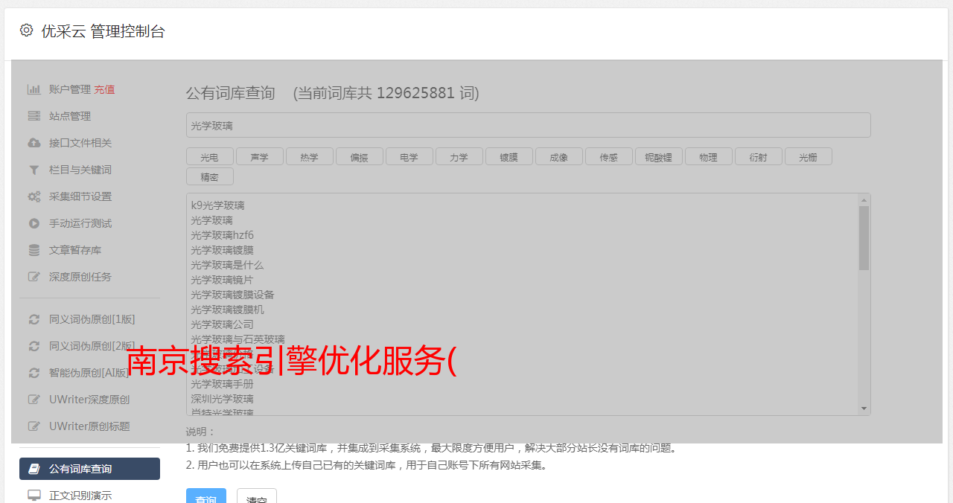Image resolution: width=953 pixels, height=503 pixels.
Task: Open 智能伪原创[AI版] refresh icon
Action: (x=34, y=373)
